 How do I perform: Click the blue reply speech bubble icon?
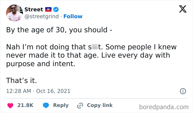pyautogui.click(x=46, y=105)
